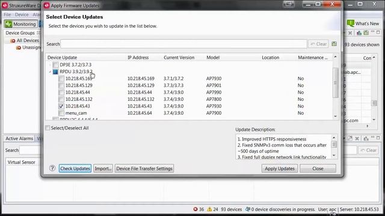Uncheck the 10.218.45.43 device checkbox
Screen dimensions: 385x216
click(x=61, y=106)
